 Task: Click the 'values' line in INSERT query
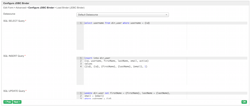[x=88, y=64]
